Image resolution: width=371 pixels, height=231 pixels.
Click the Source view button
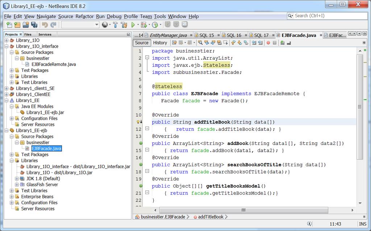click(142, 43)
